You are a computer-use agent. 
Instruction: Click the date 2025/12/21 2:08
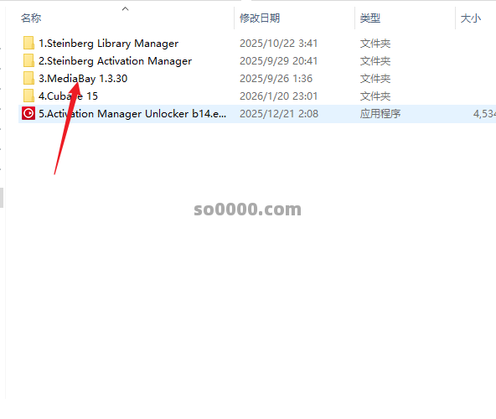pyautogui.click(x=279, y=114)
